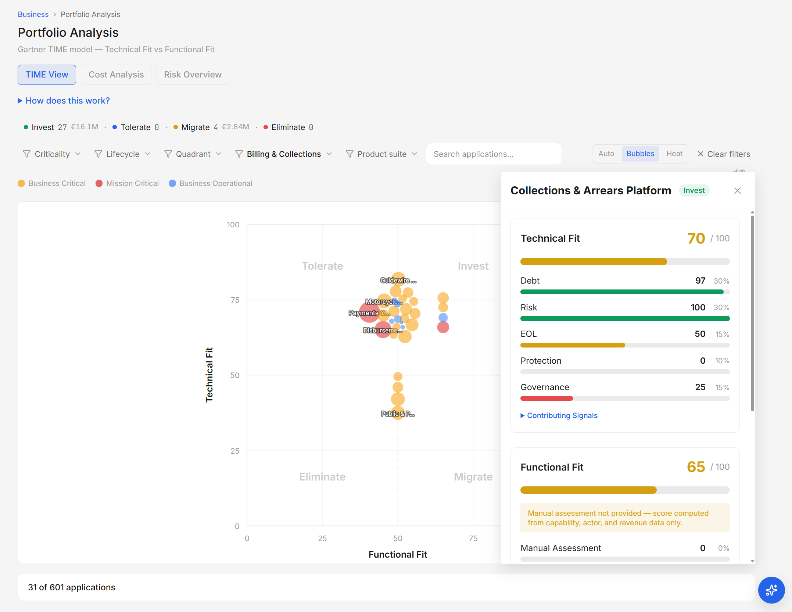Click the Quadrant filter funnel icon
The image size is (792, 612).
168,154
